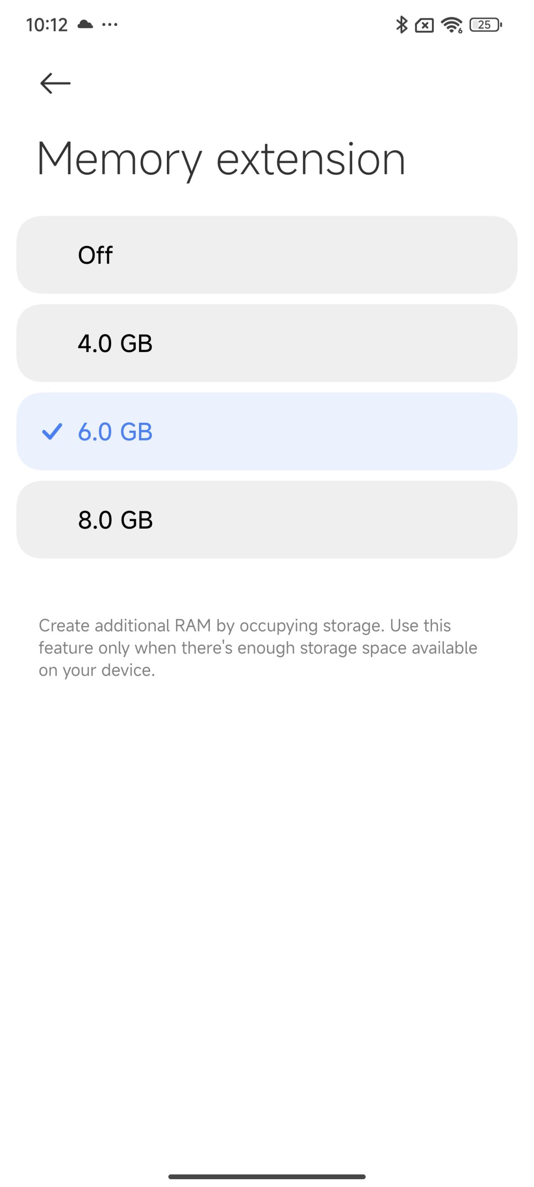Choose 4.0 GB memory extension
534x1187 pixels.
(x=267, y=343)
